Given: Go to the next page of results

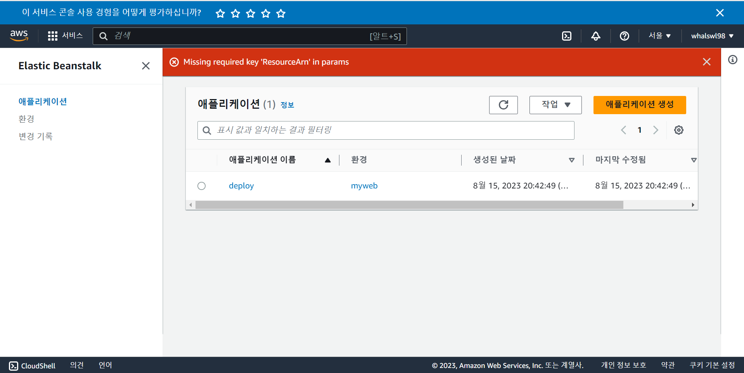Looking at the screenshot, I should click(x=656, y=130).
